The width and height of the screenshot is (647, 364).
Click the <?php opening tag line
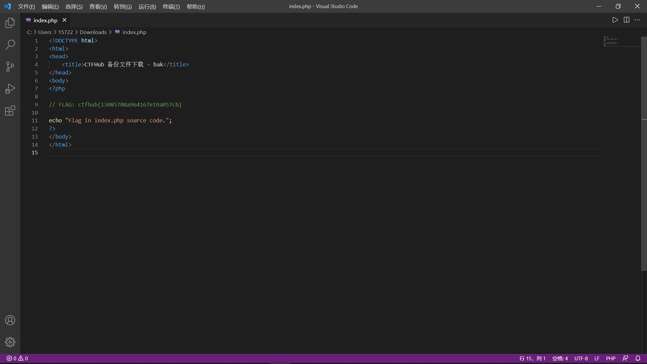57,88
